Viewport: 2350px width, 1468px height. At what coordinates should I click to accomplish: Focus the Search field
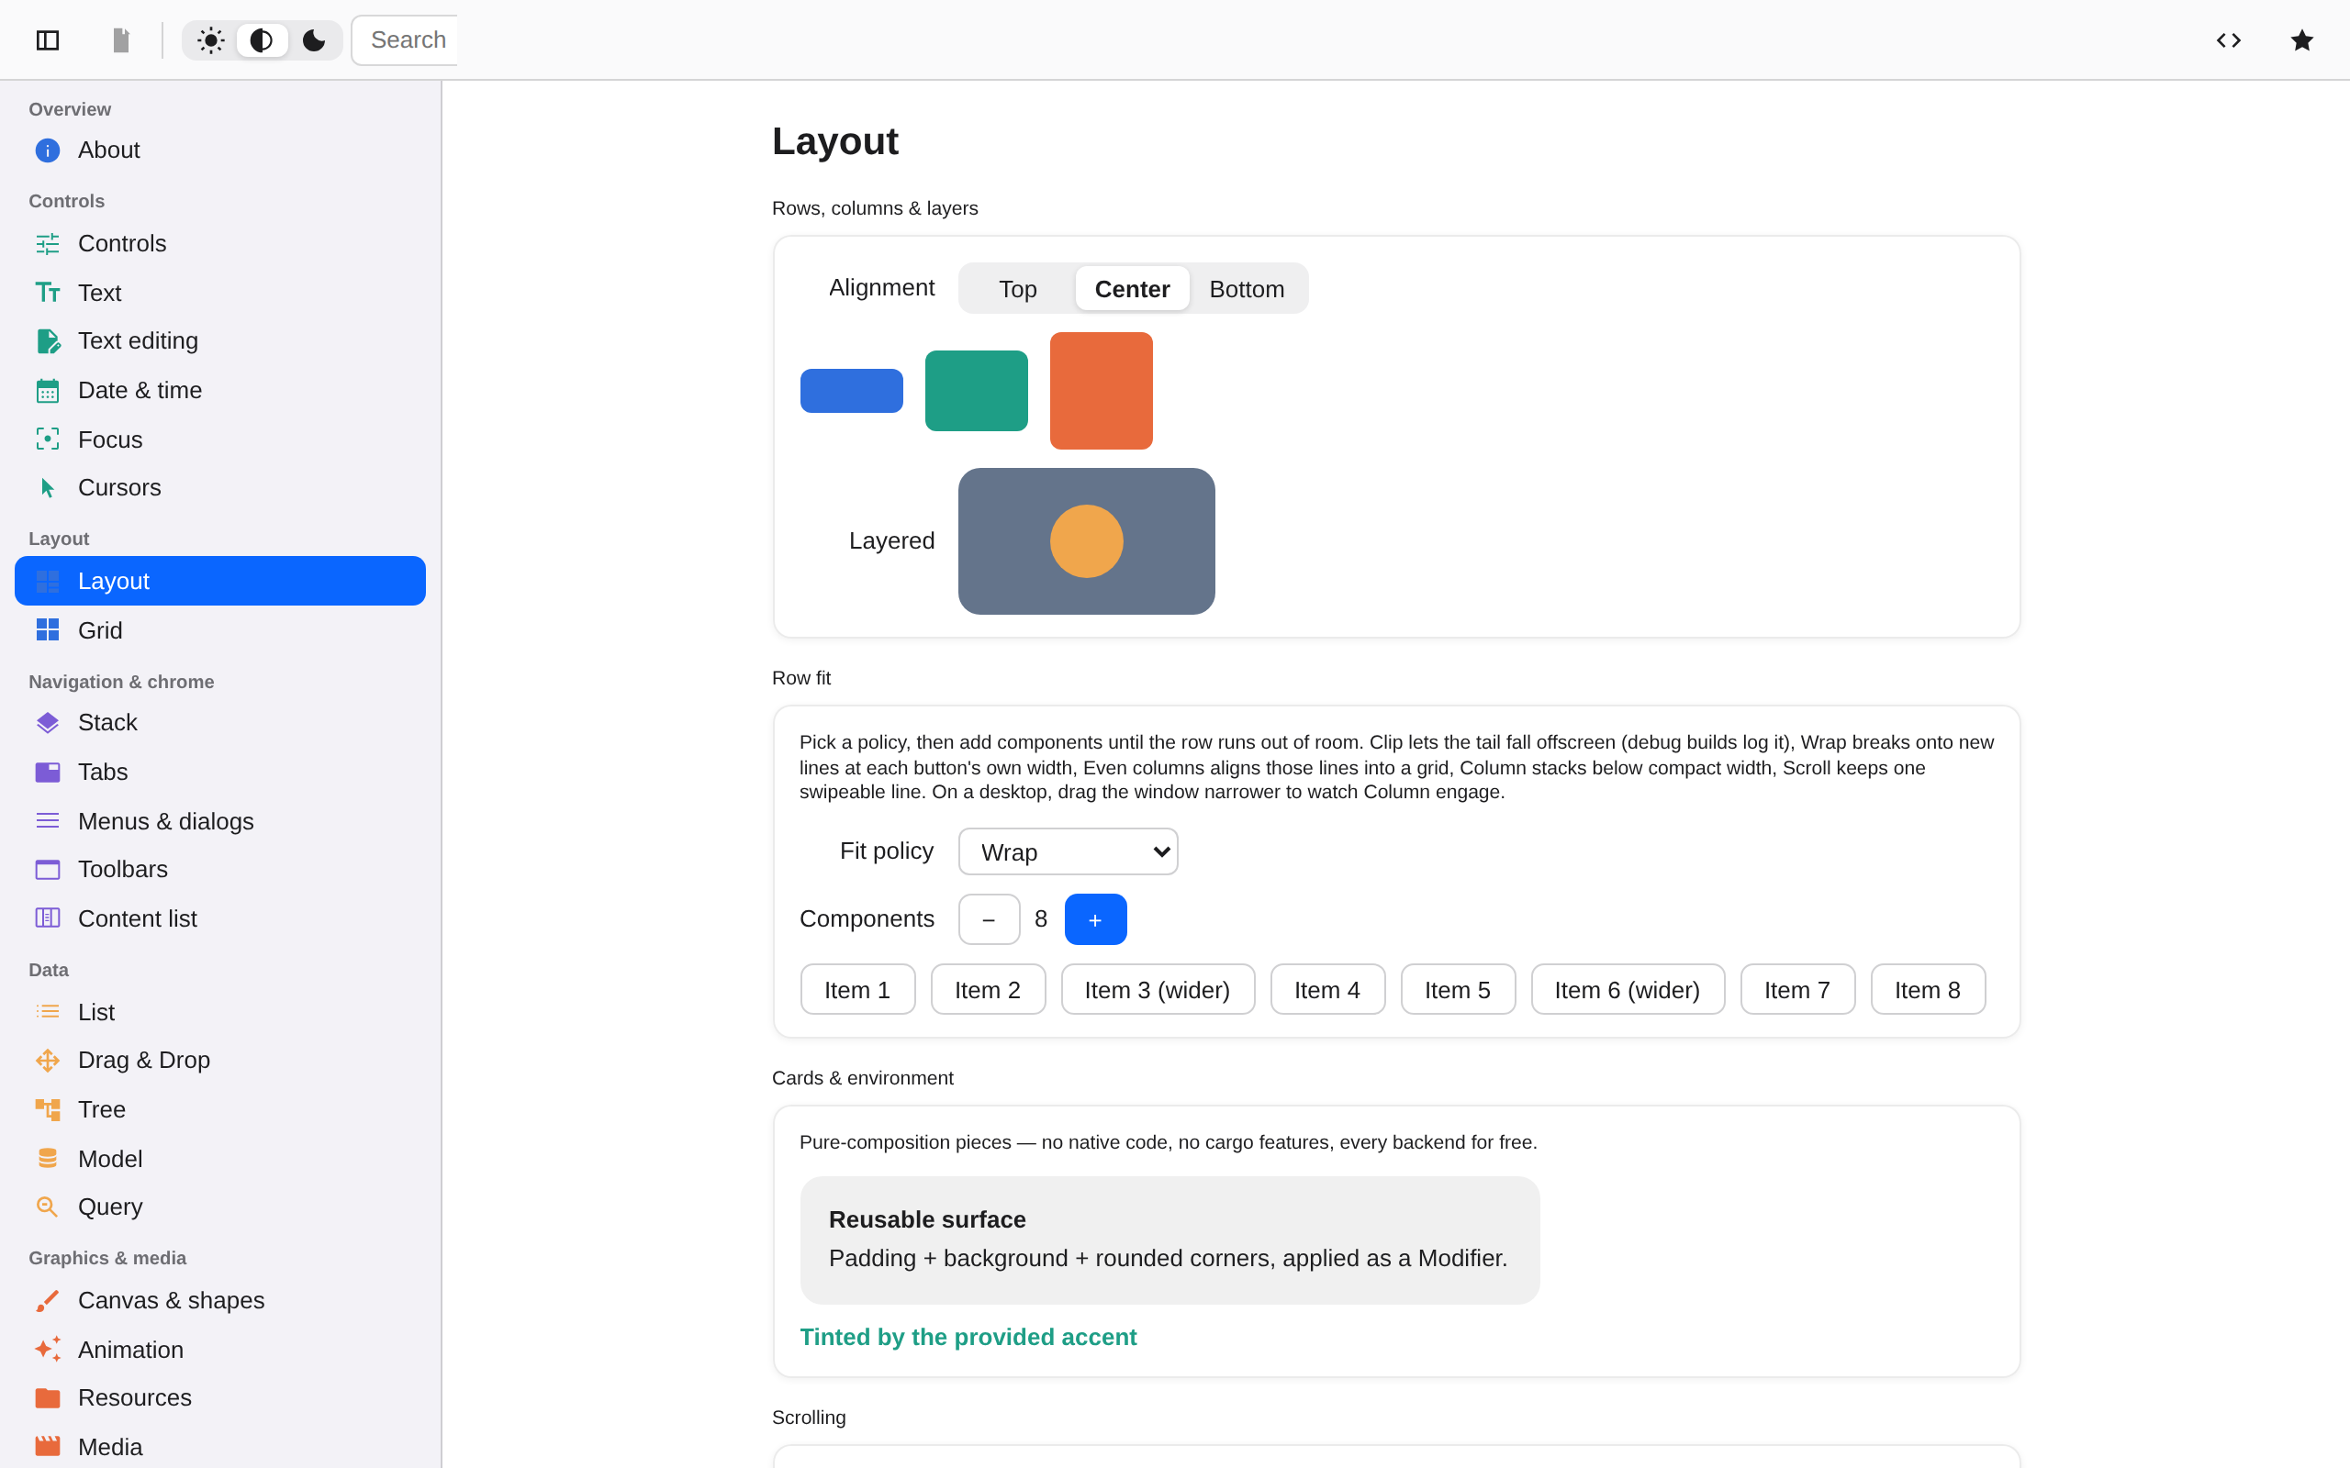tap(405, 39)
